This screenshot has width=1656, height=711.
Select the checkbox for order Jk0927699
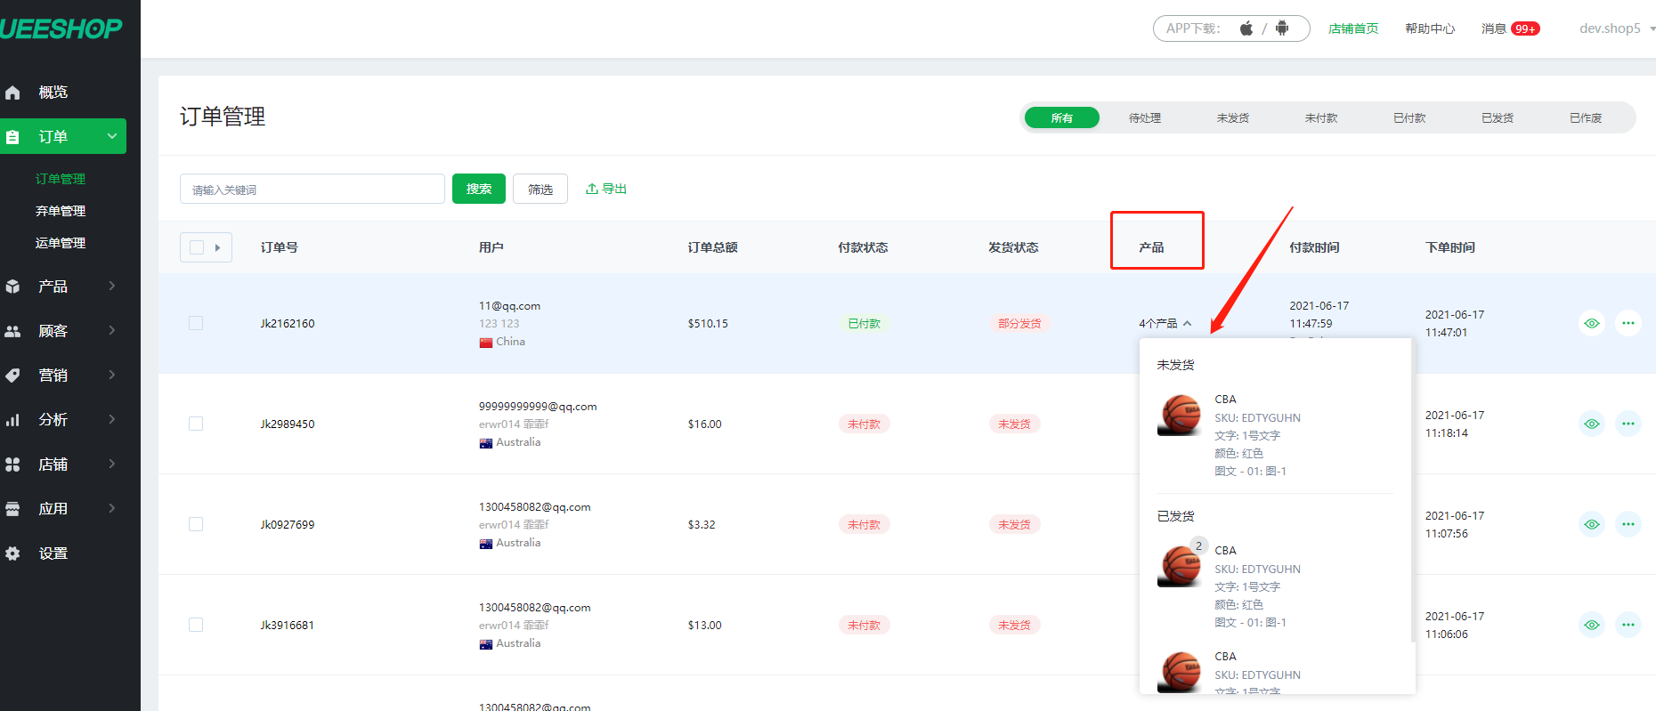pyautogui.click(x=196, y=524)
